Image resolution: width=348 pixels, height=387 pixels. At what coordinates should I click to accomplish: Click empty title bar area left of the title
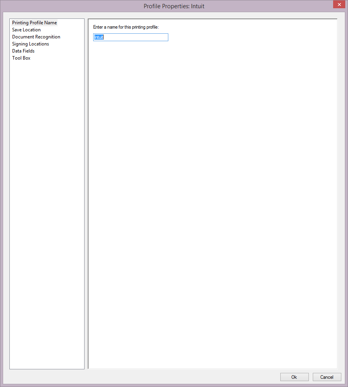pos(70,6)
